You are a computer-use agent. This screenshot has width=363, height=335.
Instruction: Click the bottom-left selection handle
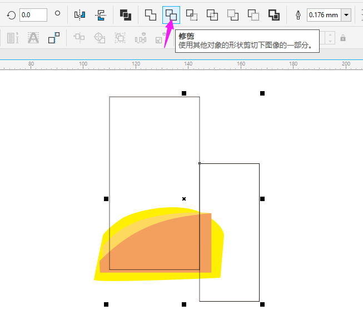(x=106, y=304)
